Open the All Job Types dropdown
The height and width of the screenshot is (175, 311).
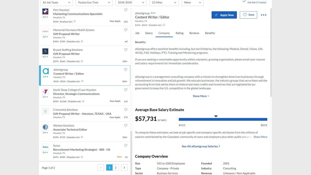click(56, 3)
